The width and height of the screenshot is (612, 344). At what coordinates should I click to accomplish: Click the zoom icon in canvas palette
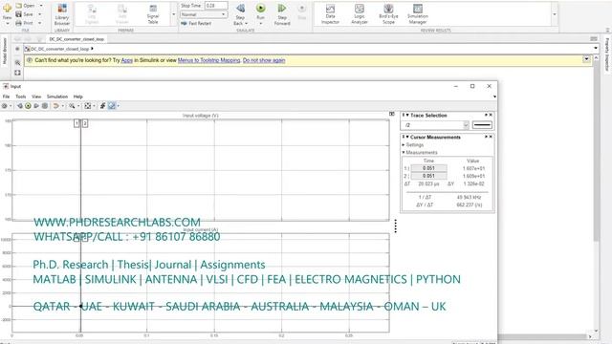[17, 63]
